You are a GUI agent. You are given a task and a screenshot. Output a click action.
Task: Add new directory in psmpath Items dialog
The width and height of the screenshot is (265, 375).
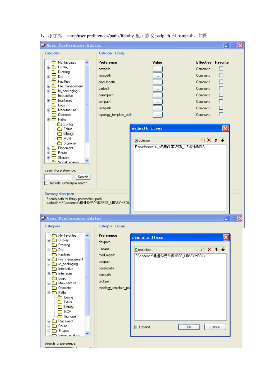tap(203, 249)
